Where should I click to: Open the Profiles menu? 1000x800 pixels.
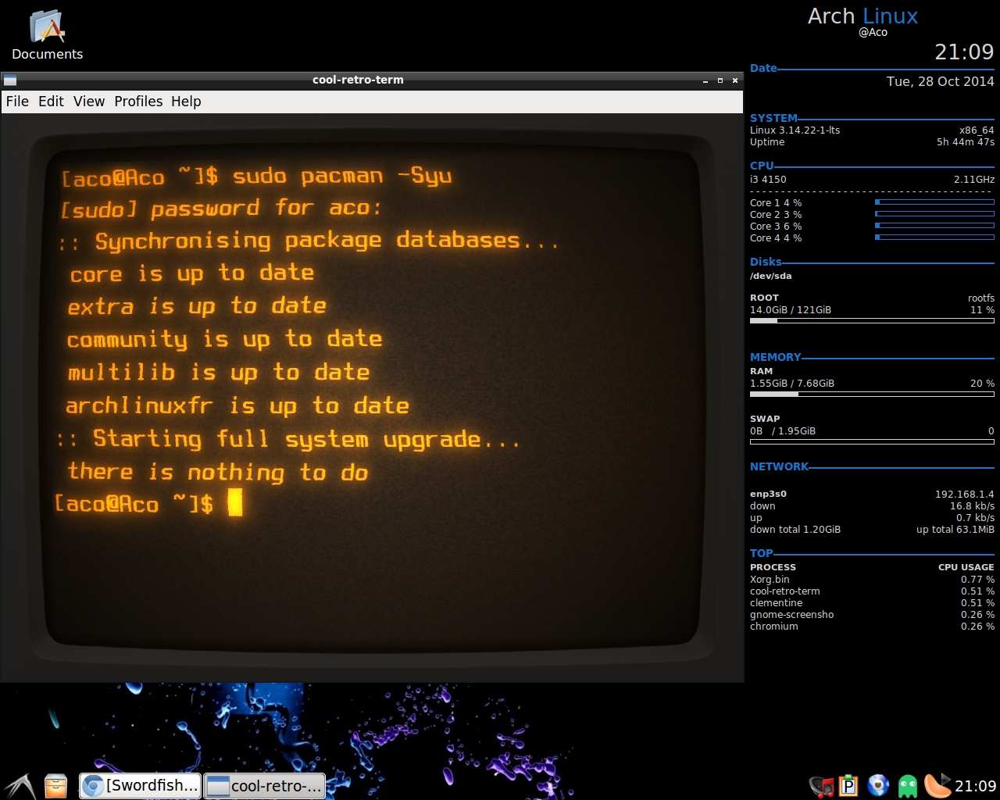(138, 102)
